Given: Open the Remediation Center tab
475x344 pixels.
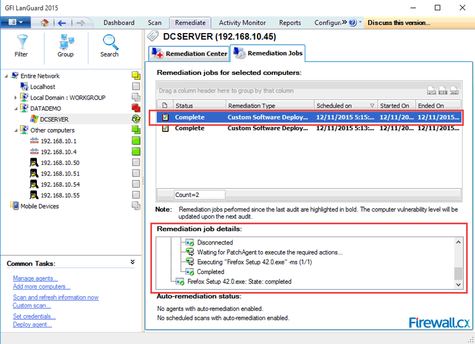Looking at the screenshot, I should point(189,54).
